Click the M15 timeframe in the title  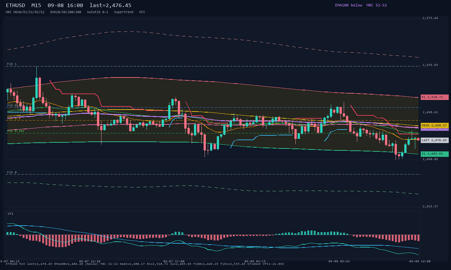(36, 5)
